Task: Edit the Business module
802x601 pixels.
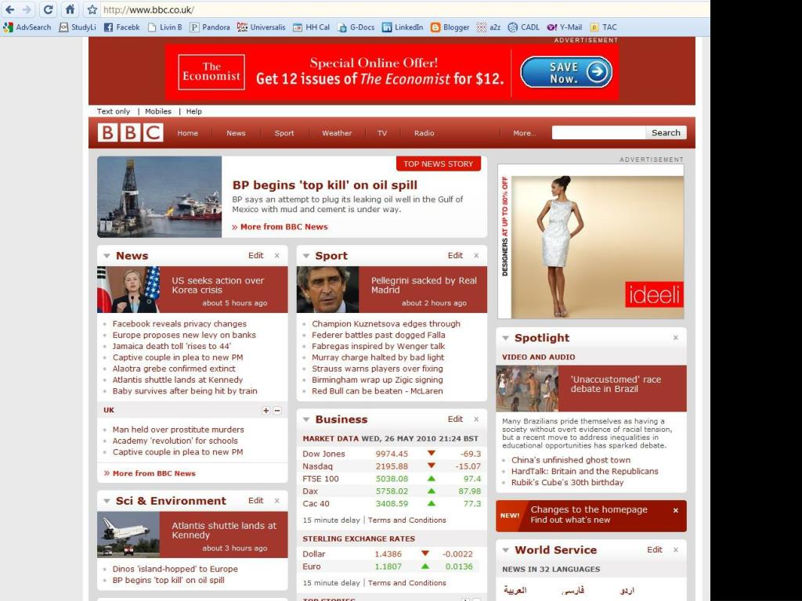Action: point(455,419)
